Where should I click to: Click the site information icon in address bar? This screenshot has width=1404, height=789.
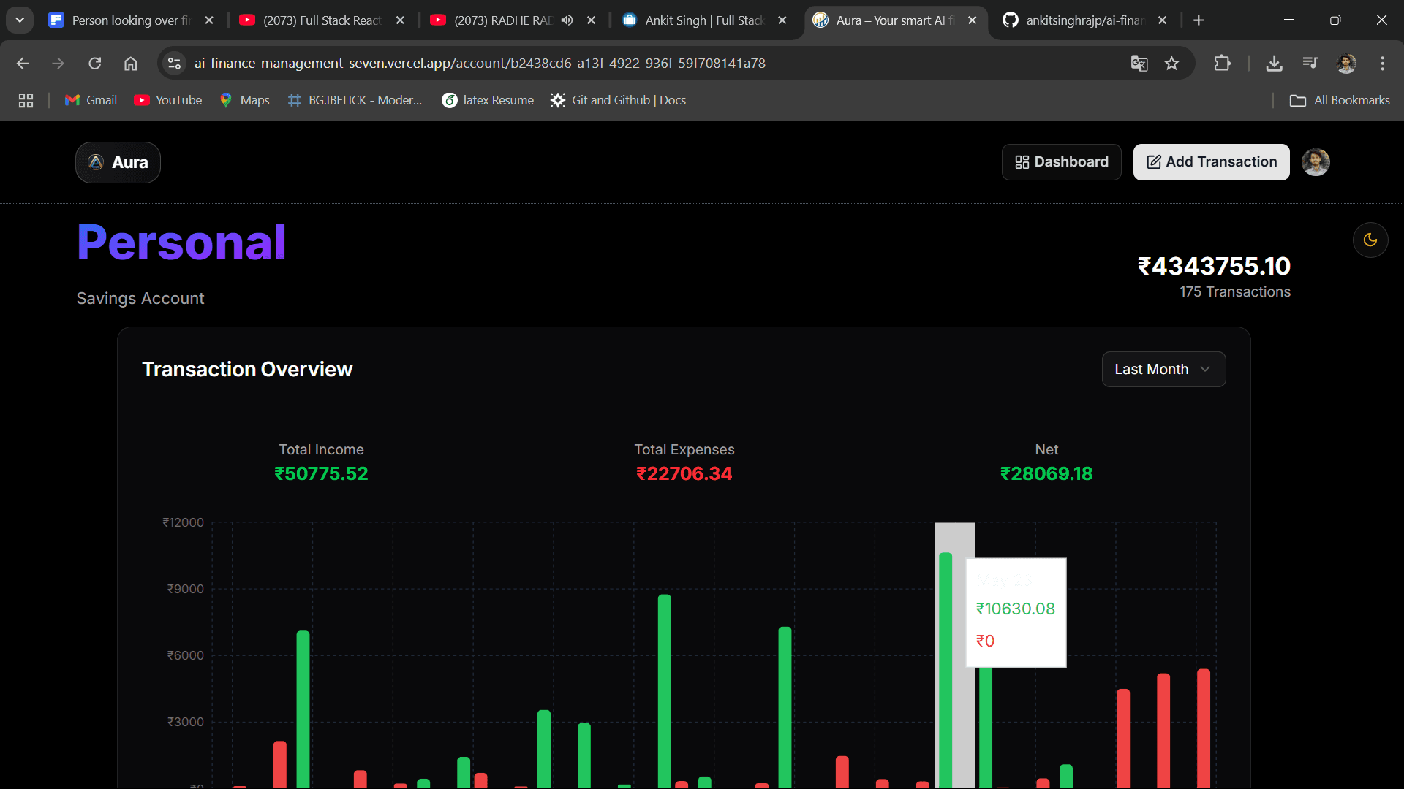174,64
